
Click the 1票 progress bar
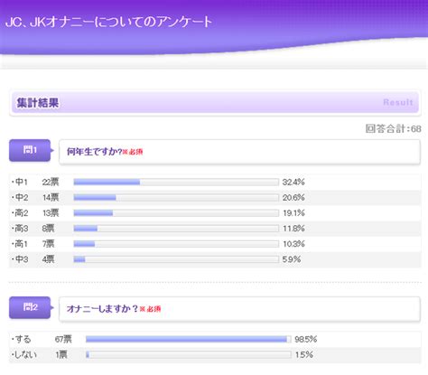click(x=189, y=355)
